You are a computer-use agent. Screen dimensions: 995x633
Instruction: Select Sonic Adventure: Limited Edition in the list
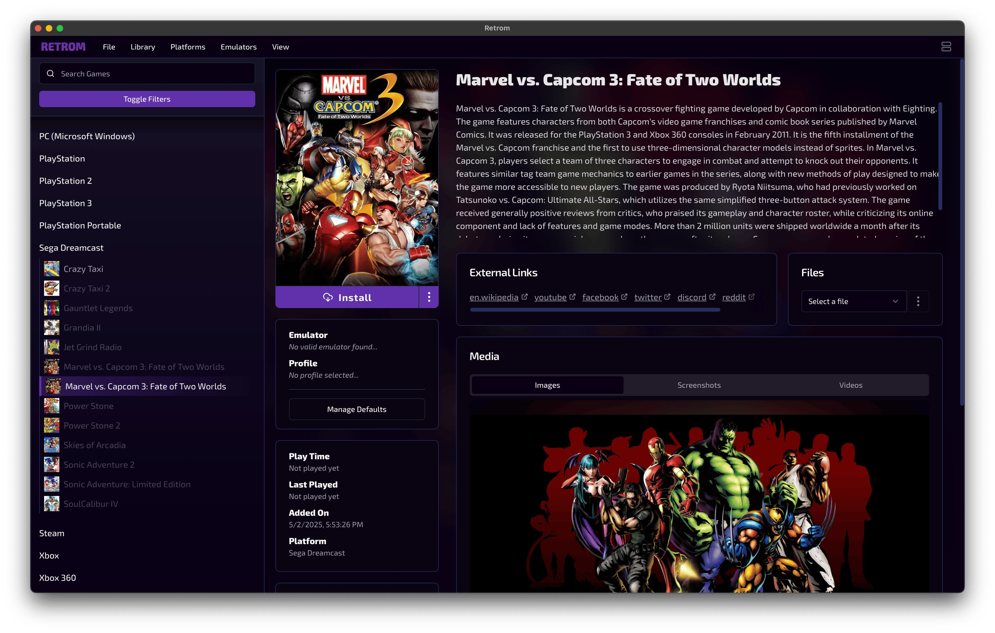(127, 484)
